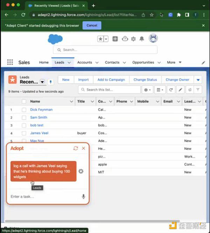This screenshot has width=210, height=233.
Task: Select the Opportunities tab
Action: pyautogui.click(x=143, y=62)
